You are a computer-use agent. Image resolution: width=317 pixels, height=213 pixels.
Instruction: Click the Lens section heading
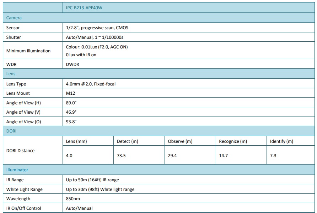tap(11, 74)
